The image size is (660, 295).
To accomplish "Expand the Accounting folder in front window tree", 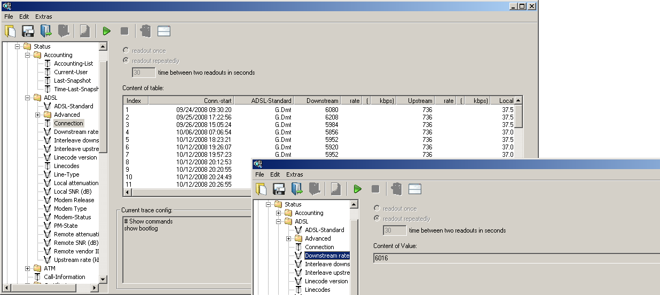I will coord(279,213).
